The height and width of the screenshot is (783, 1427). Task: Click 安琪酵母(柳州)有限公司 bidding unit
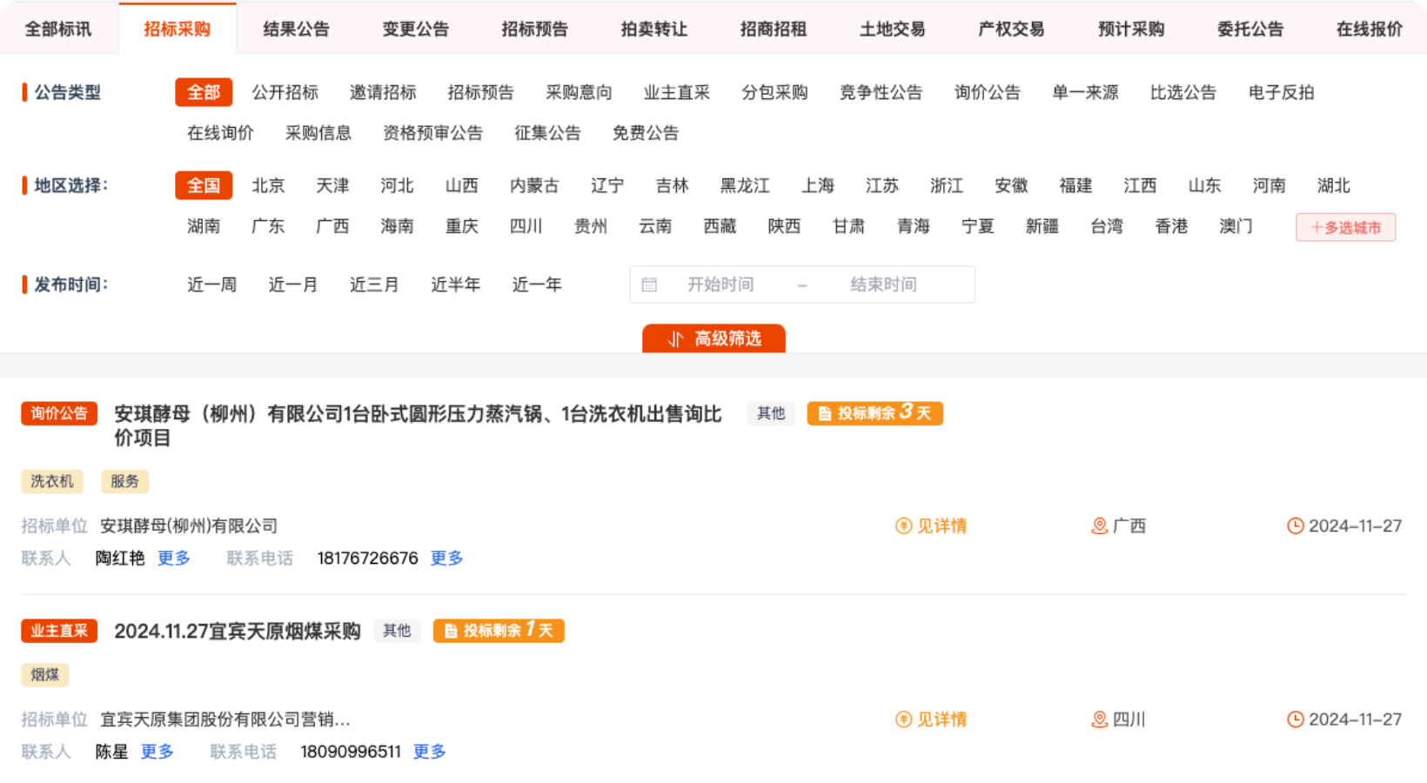click(189, 525)
